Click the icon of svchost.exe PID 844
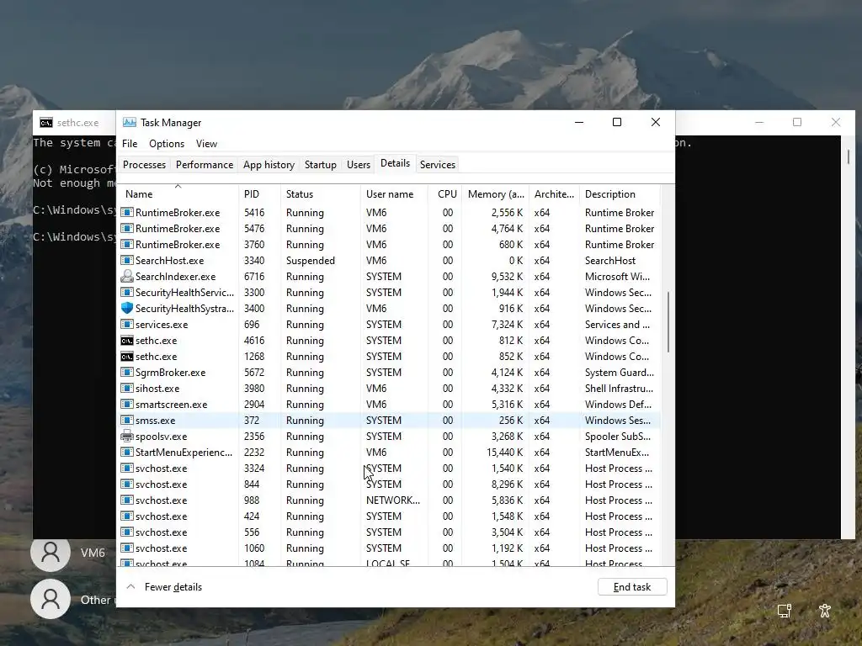 coord(127,484)
